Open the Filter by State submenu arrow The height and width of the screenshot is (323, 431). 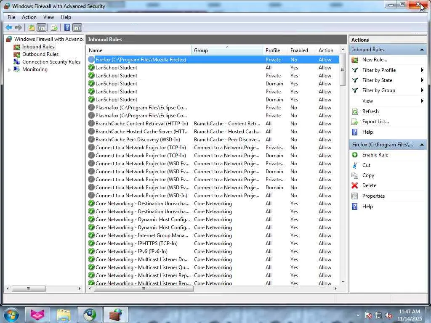coord(422,80)
